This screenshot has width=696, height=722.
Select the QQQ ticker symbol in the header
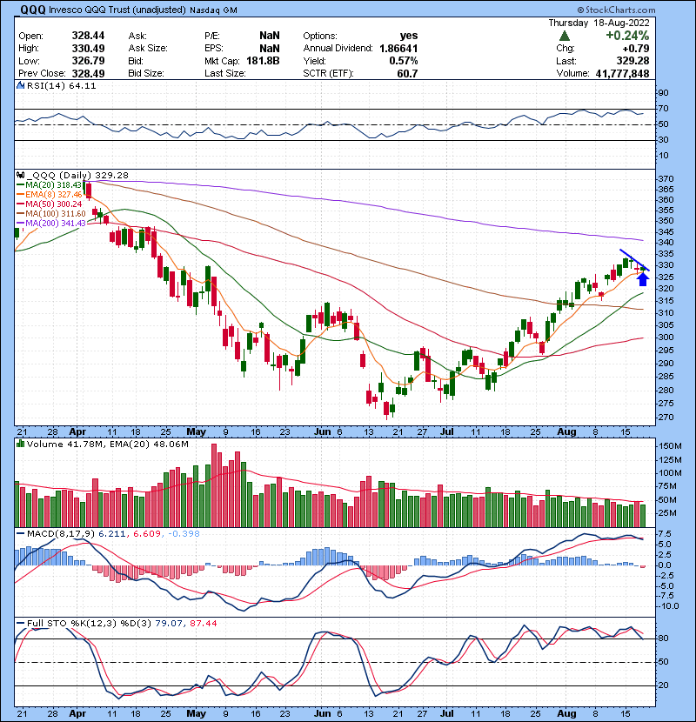tap(33, 10)
